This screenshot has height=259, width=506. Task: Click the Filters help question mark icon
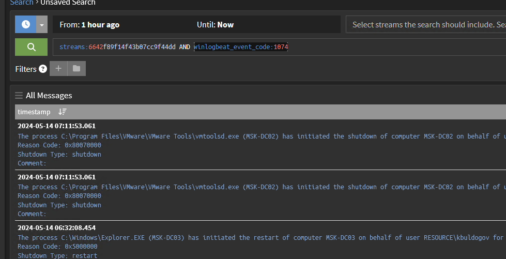click(x=43, y=69)
